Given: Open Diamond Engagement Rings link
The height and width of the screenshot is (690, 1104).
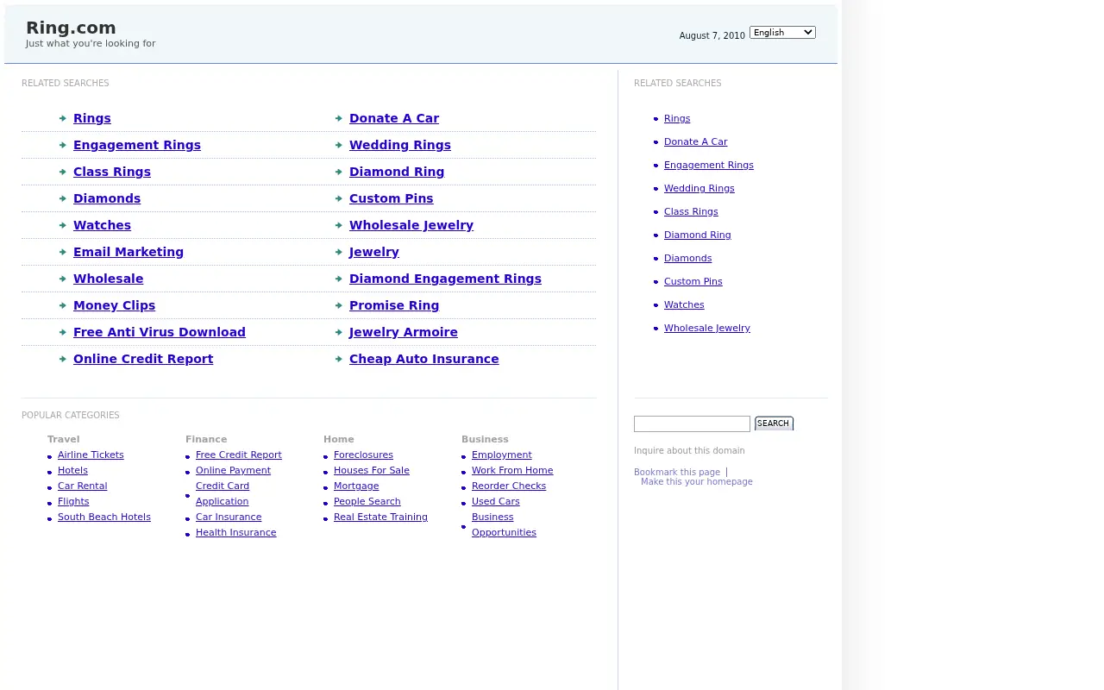Looking at the screenshot, I should point(445,279).
